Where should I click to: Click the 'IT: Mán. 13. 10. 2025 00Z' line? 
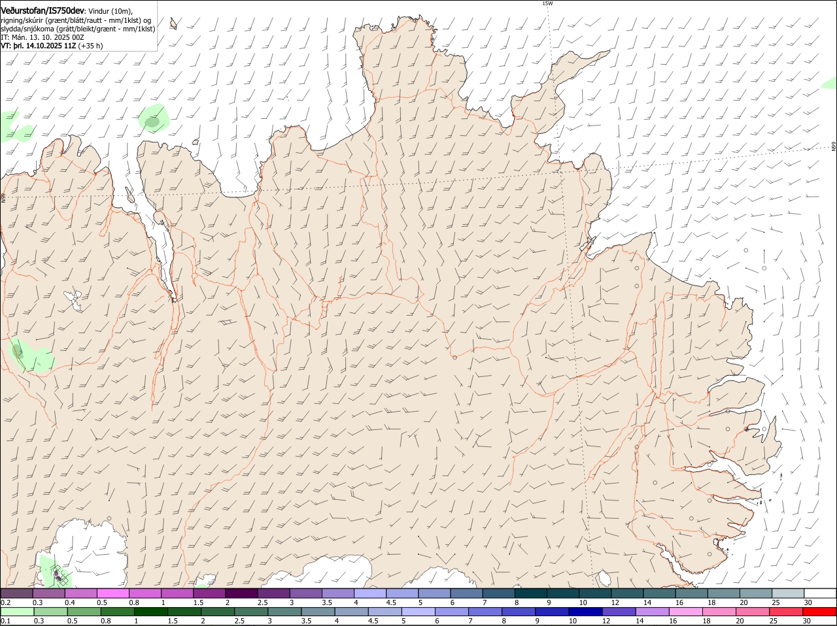[x=43, y=37]
